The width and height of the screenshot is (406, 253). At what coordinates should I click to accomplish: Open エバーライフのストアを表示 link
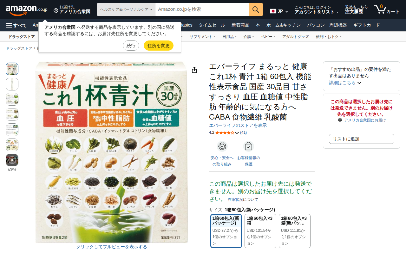click(238, 125)
